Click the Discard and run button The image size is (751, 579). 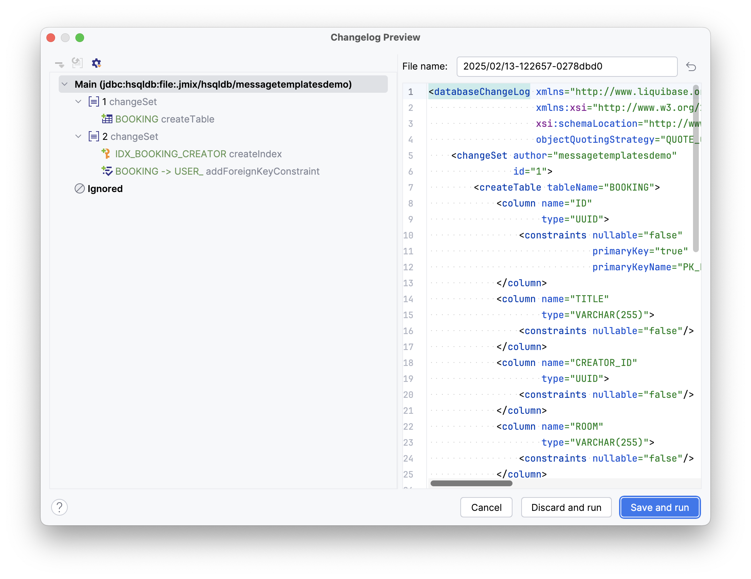point(566,507)
